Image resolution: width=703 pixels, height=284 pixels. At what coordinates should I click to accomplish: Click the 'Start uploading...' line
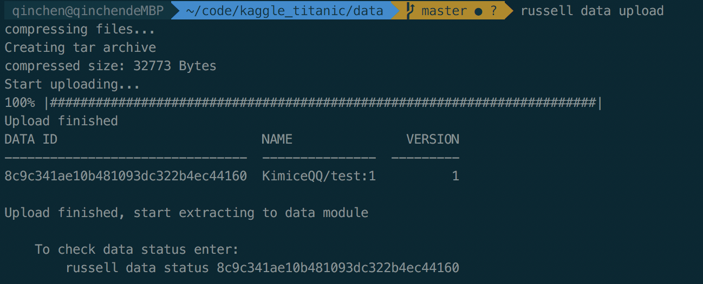click(72, 85)
